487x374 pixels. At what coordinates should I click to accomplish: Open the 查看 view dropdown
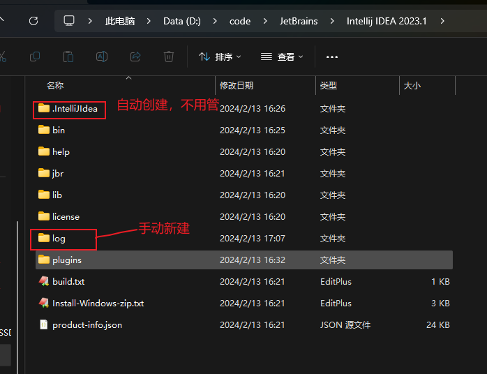point(282,57)
